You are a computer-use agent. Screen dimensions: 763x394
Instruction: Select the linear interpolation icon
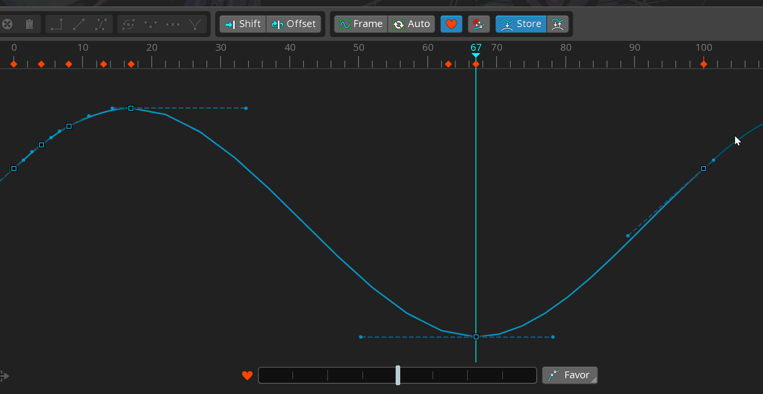pyautogui.click(x=79, y=24)
